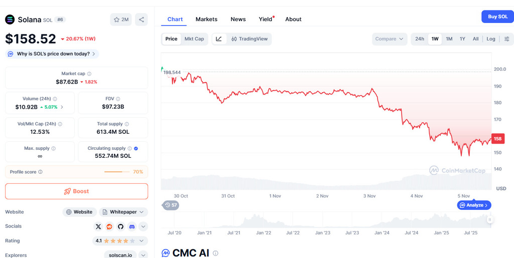Open 'Why is SOL's price down today?'
This screenshot has width=514, height=258.
pos(52,54)
